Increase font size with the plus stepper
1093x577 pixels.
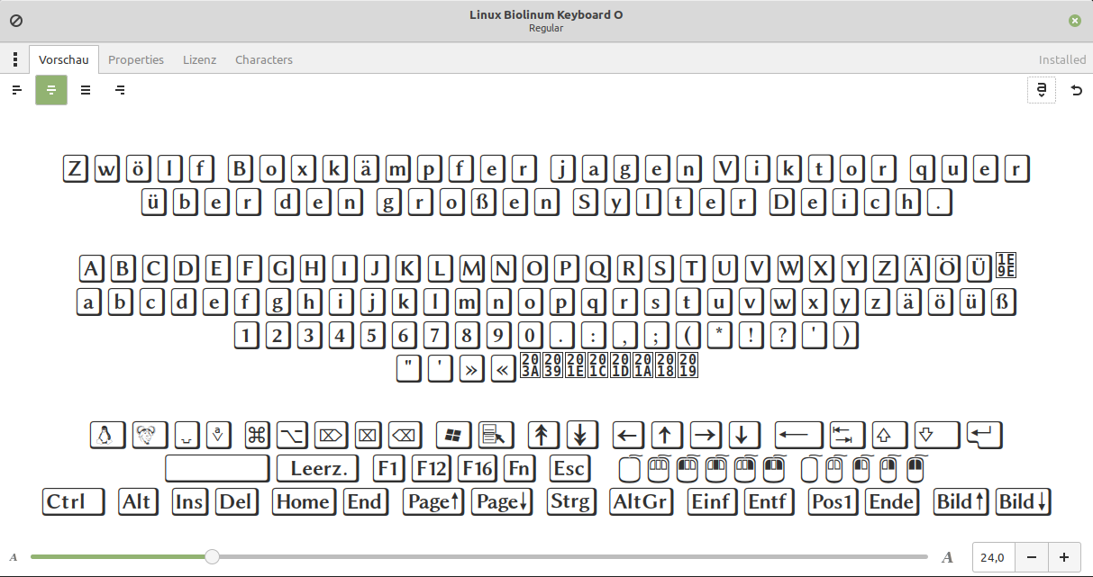[1064, 557]
